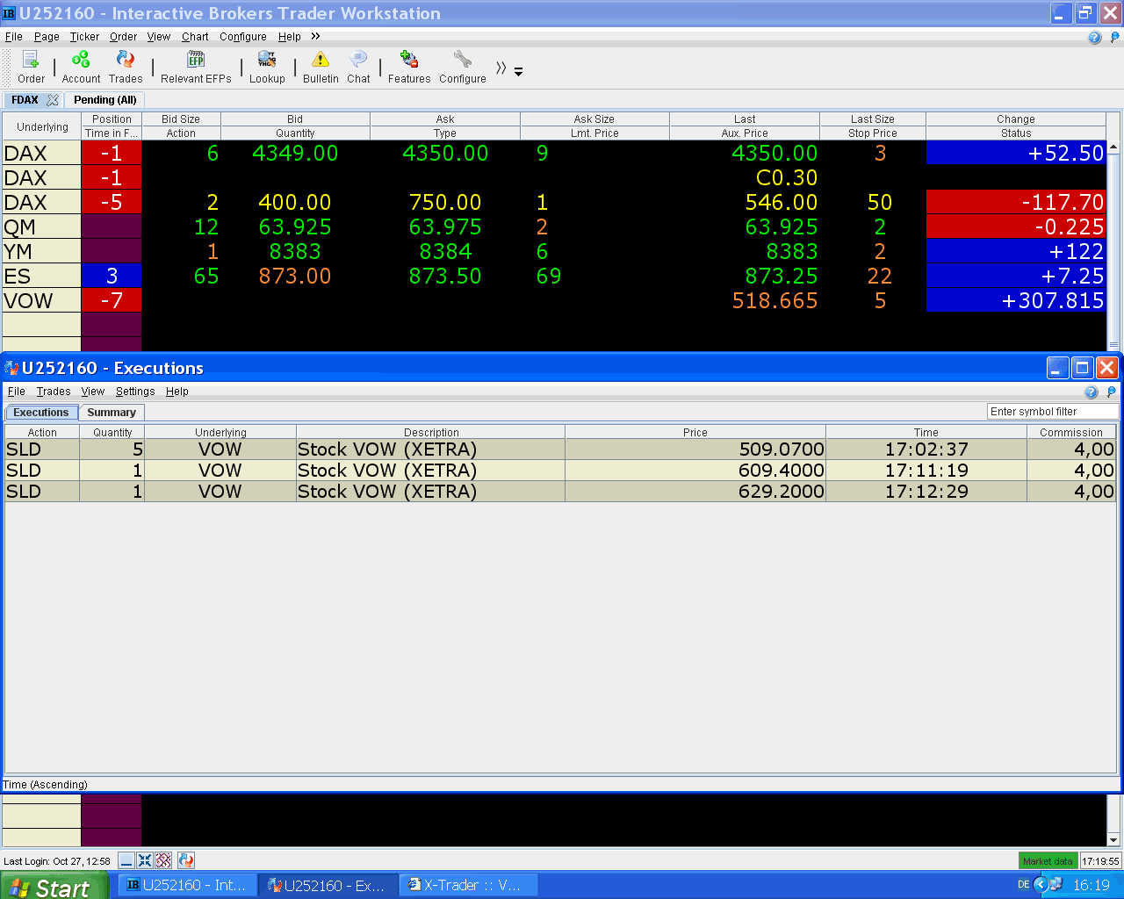This screenshot has width=1124, height=899.
Task: Click the Lookup toolbar icon
Action: pos(267,67)
